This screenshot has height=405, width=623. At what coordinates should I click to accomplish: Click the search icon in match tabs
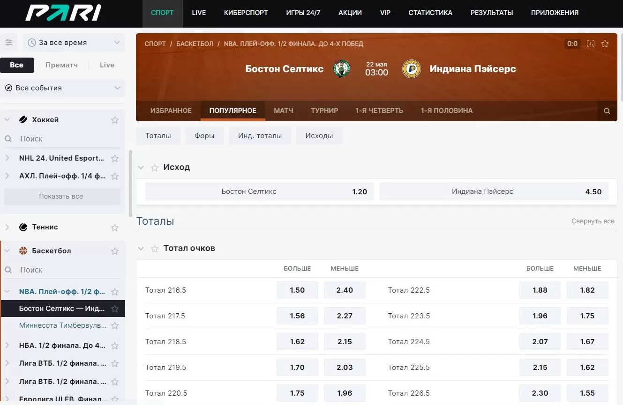pyautogui.click(x=607, y=111)
